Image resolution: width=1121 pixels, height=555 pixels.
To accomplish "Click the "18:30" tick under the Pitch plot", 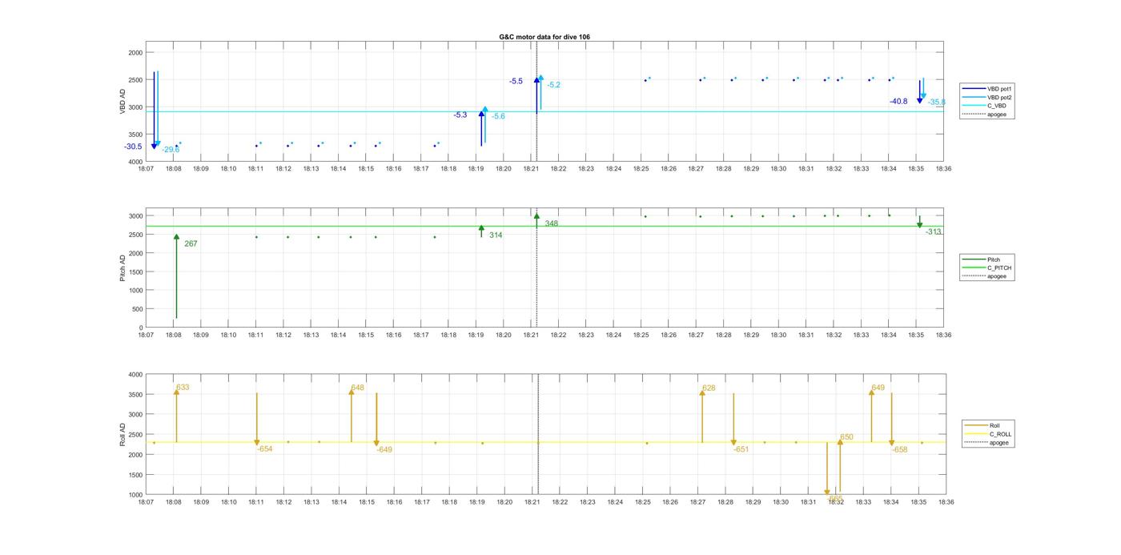I will coord(779,335).
